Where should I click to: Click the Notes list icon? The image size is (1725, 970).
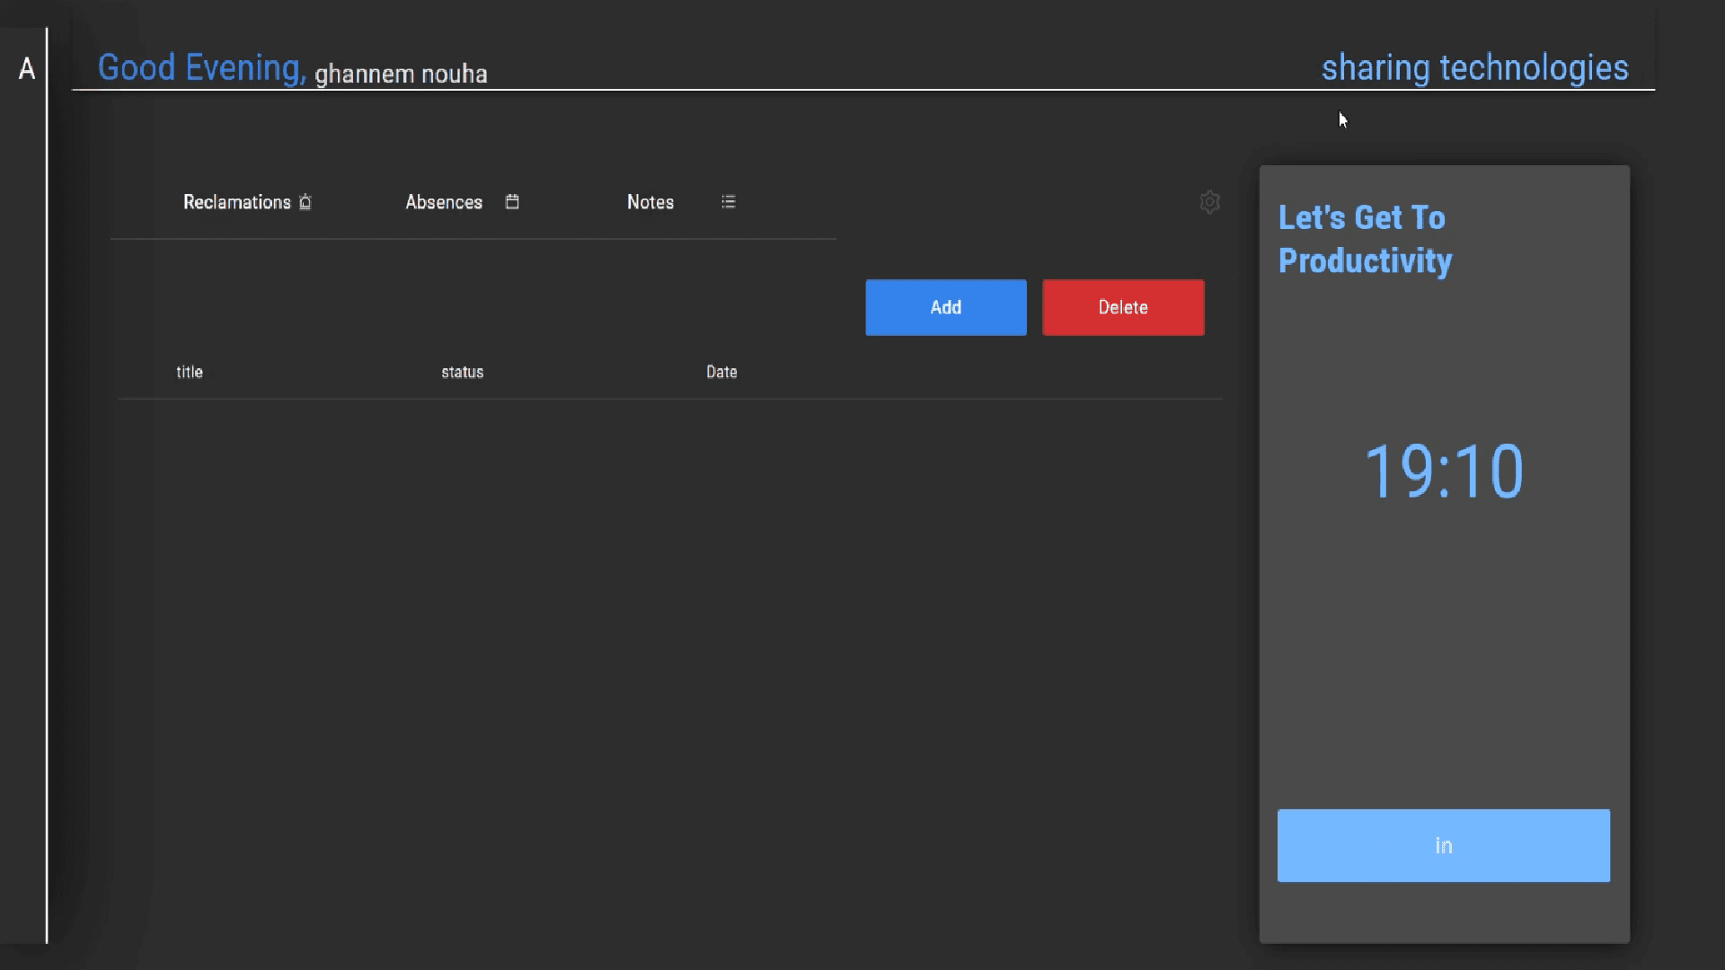point(729,202)
